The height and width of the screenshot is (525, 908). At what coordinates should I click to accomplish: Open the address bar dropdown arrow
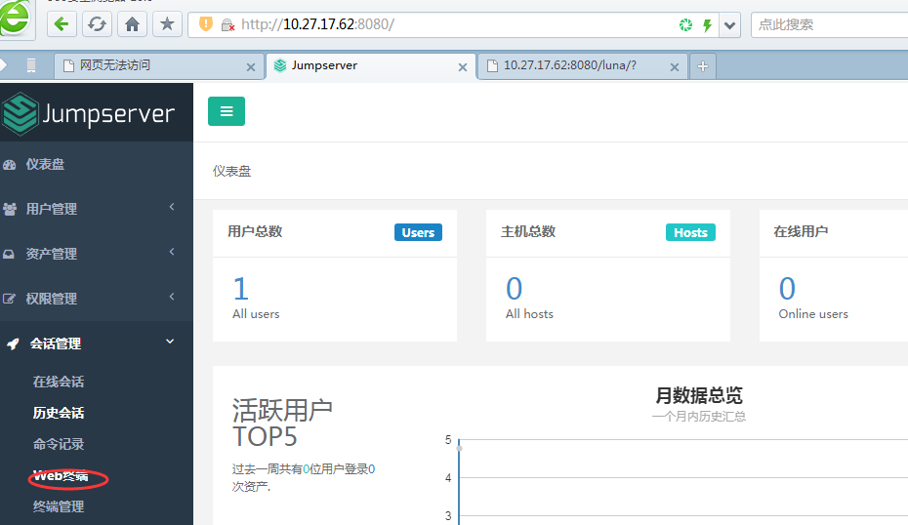coord(729,25)
